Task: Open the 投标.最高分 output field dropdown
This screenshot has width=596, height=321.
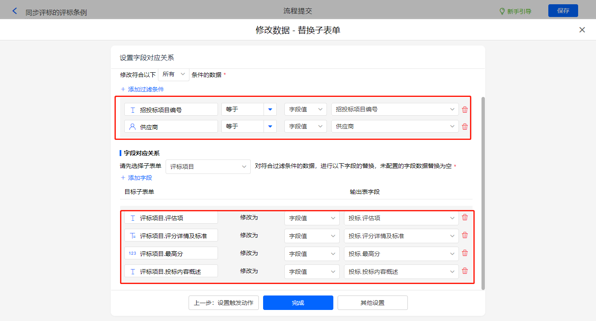Action: click(x=401, y=254)
